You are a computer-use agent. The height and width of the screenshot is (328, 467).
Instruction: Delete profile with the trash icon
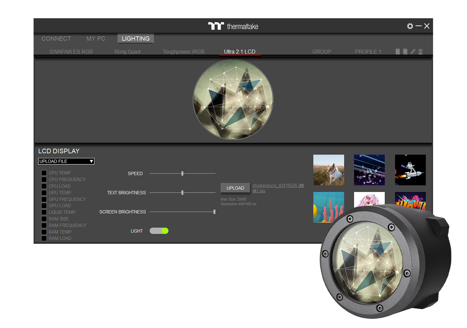click(420, 52)
